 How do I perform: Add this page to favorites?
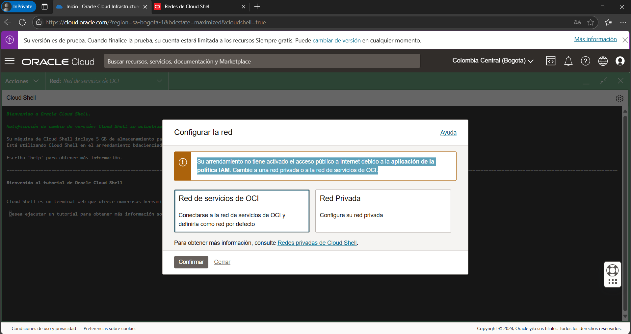point(591,22)
